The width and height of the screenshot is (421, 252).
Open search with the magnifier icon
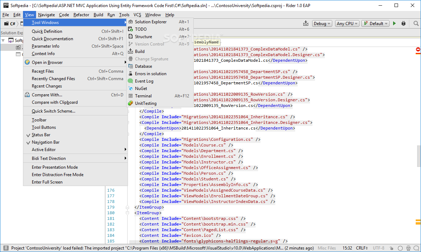coord(416,24)
